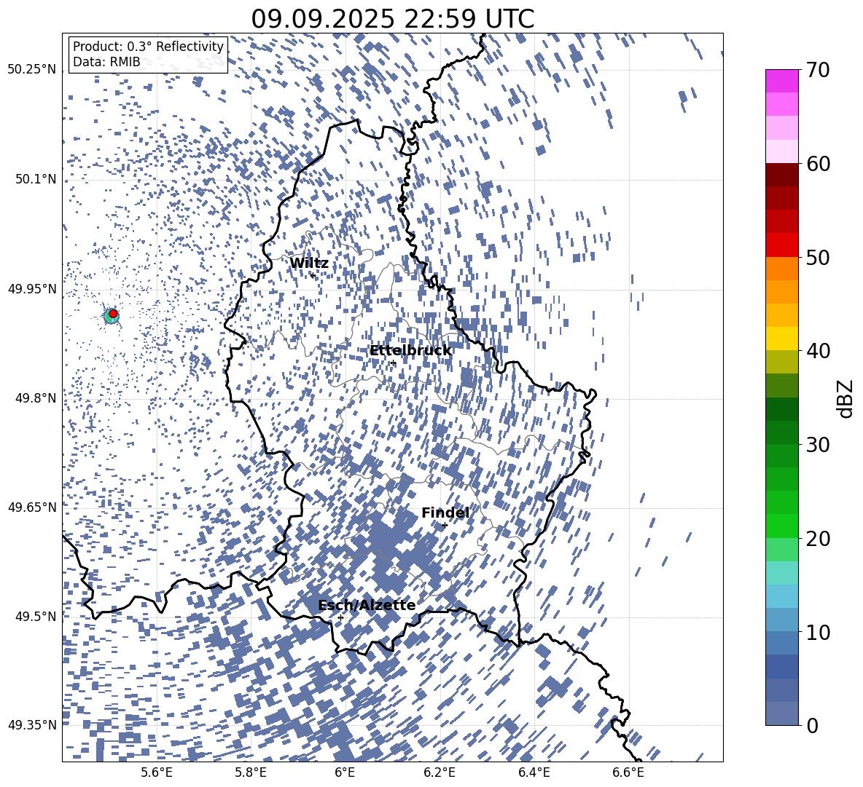The width and height of the screenshot is (863, 787).
Task: Click the yellow 40 dBZ color band
Action: [781, 339]
